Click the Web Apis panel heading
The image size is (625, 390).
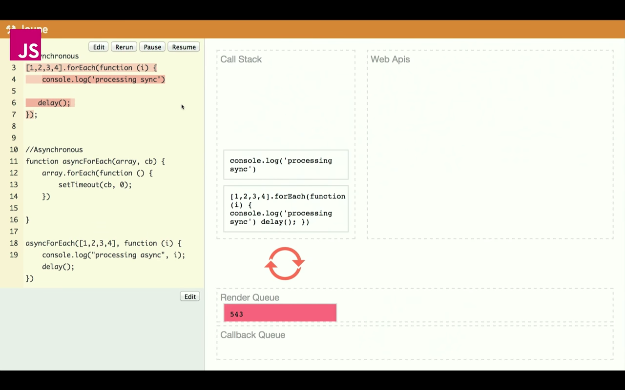(x=390, y=59)
